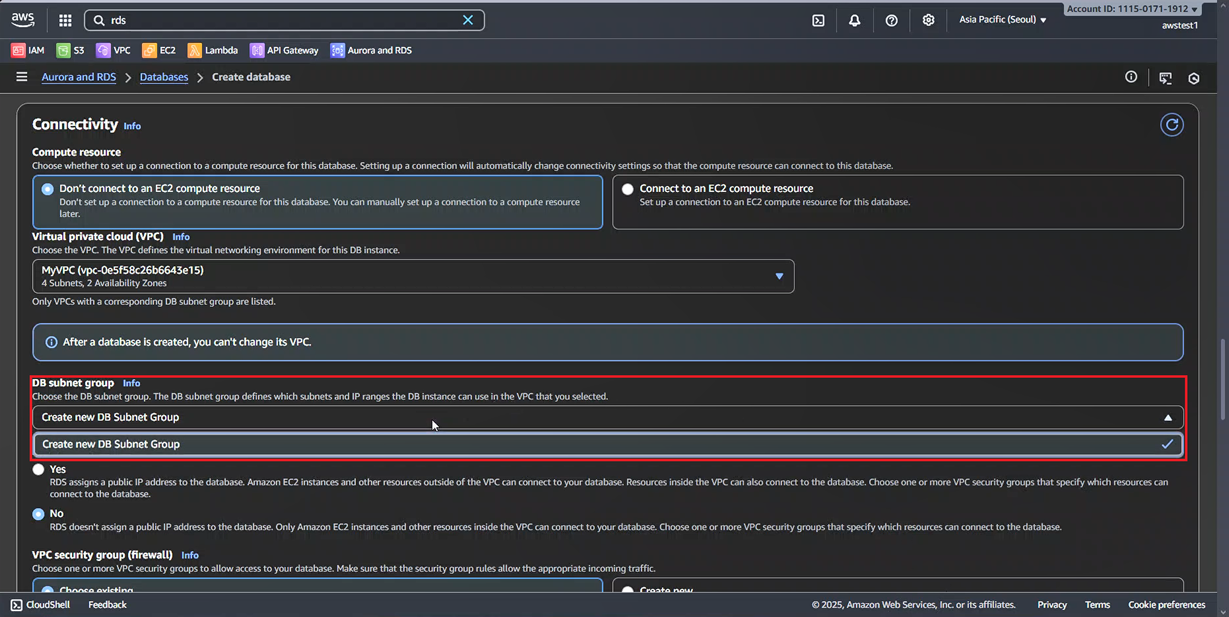Open the help question mark icon

click(x=891, y=20)
